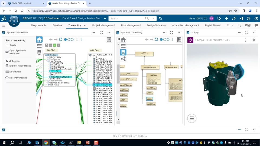Open three-dot options next to Pompa Air Shimizu title
The height and width of the screenshot is (146, 260).
click(x=245, y=40)
